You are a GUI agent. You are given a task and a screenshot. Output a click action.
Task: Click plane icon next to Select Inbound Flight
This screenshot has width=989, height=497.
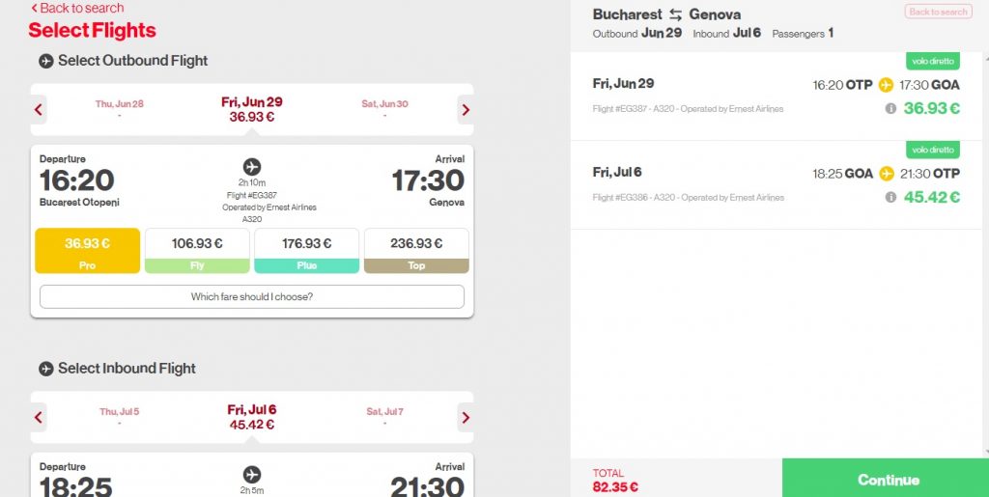click(46, 369)
